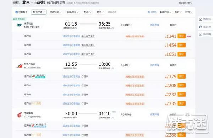Open 退改签 policy for the ¥2288 fare
The width and height of the screenshot is (213, 138).
[x=66, y=135]
